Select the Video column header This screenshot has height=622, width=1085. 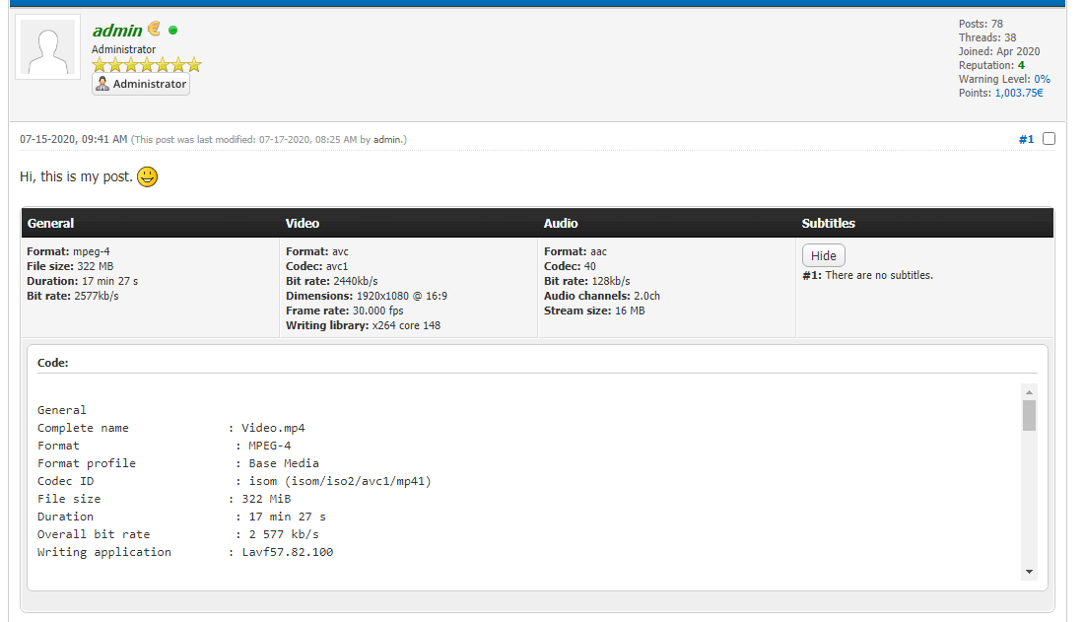[x=303, y=224]
